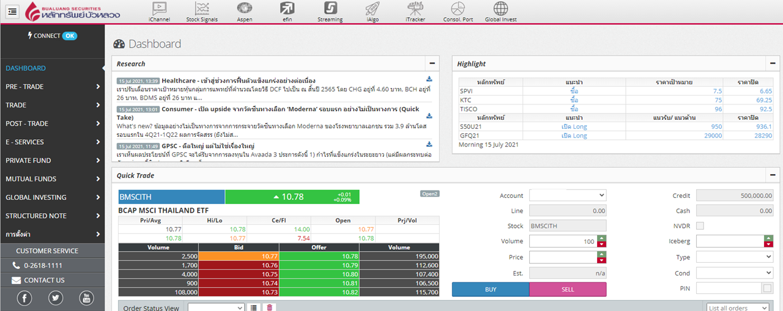
Task: Expand the GLOBAL INVESTING menu
Action: [52, 197]
